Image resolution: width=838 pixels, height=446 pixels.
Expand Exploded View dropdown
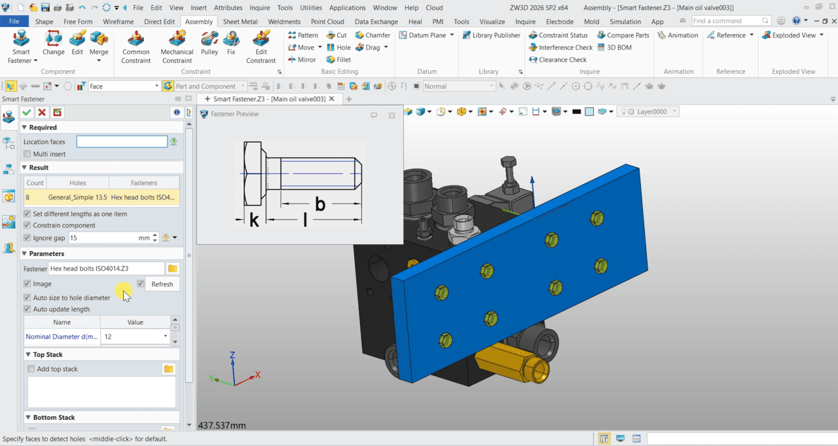(x=822, y=35)
